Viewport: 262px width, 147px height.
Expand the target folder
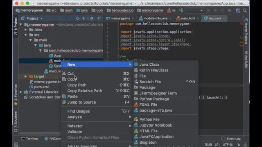pyautogui.click(x=25, y=76)
